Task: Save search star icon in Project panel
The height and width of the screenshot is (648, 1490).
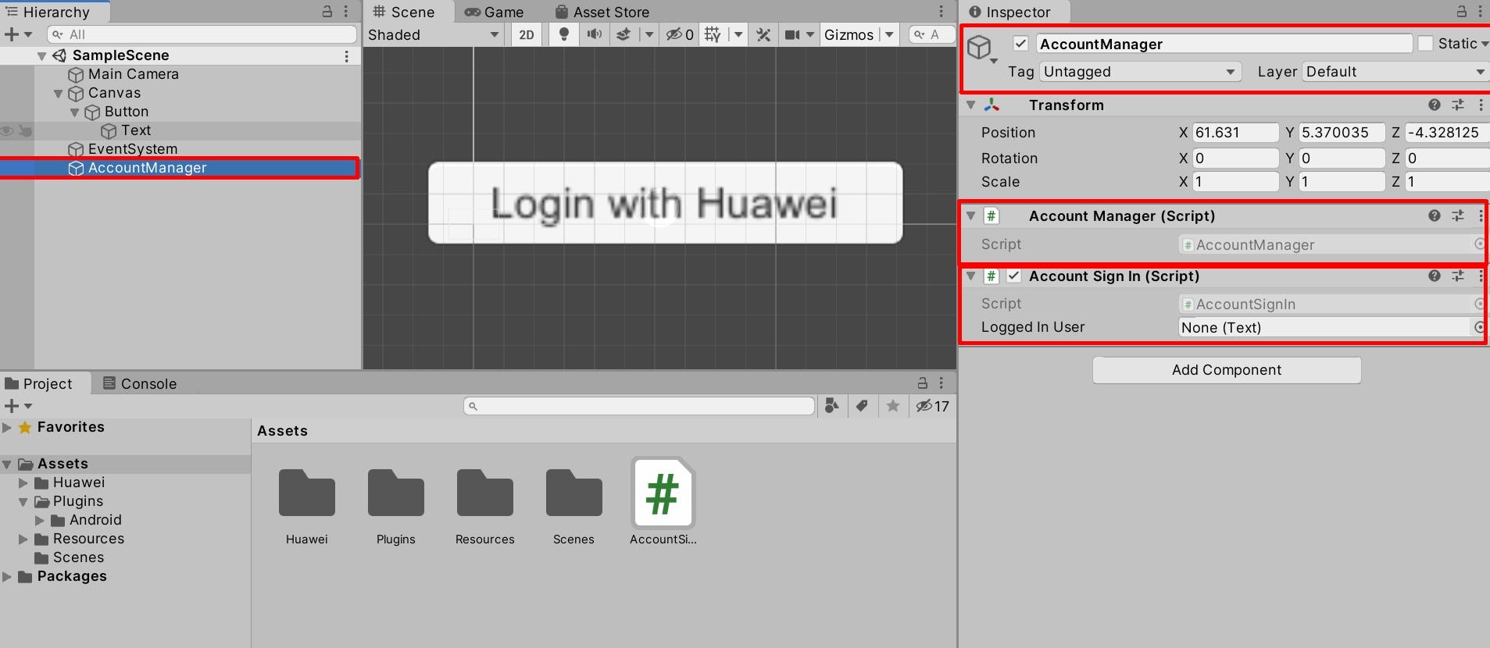Action: [893, 405]
